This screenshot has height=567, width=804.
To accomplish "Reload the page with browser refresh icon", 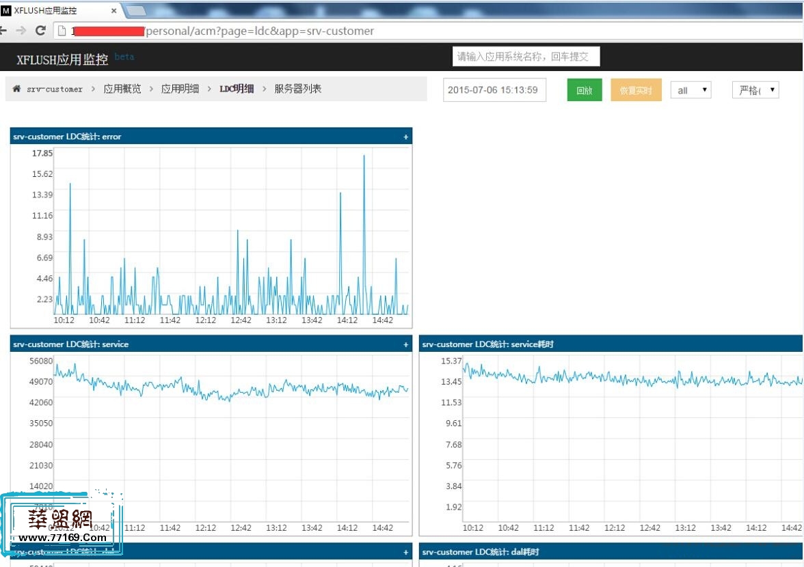I will click(x=40, y=31).
